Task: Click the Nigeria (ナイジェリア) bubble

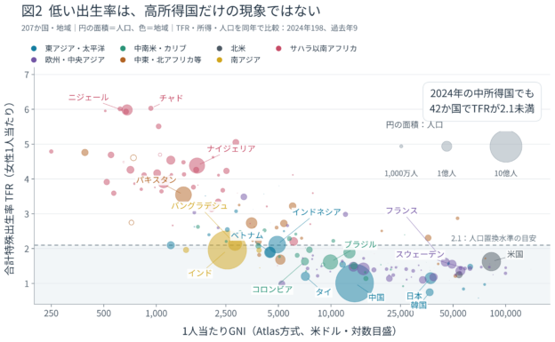Action: point(197,165)
